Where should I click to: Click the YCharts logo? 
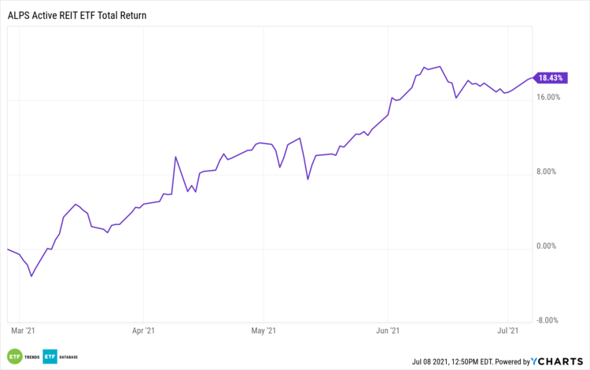click(555, 361)
